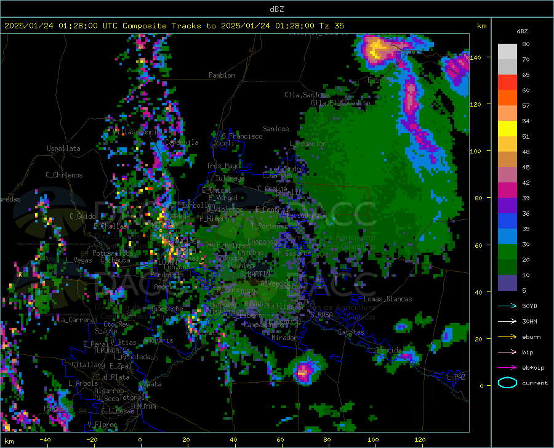554x448 pixels.
Task: Click the 'L_Asuncion' place label
Action: click(x=308, y=144)
